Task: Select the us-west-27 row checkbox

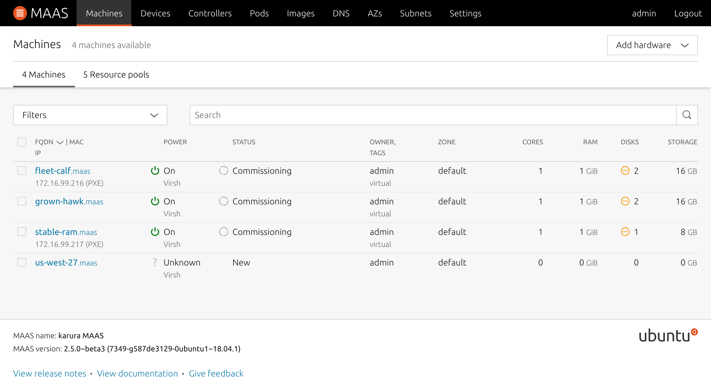Action: 22,262
